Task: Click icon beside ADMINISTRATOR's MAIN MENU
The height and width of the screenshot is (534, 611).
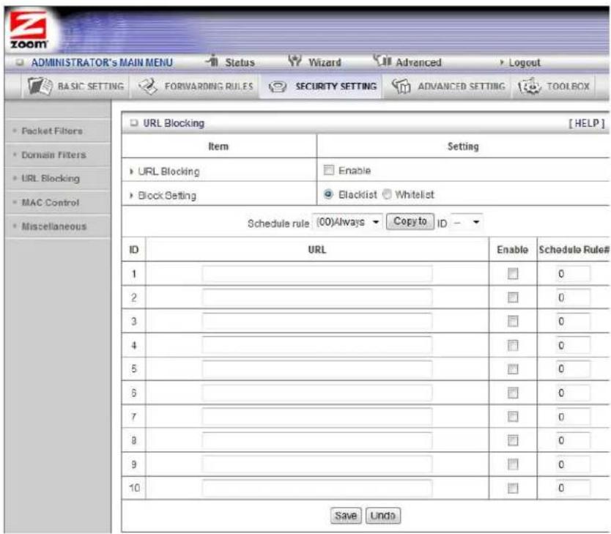Action: 20,62
